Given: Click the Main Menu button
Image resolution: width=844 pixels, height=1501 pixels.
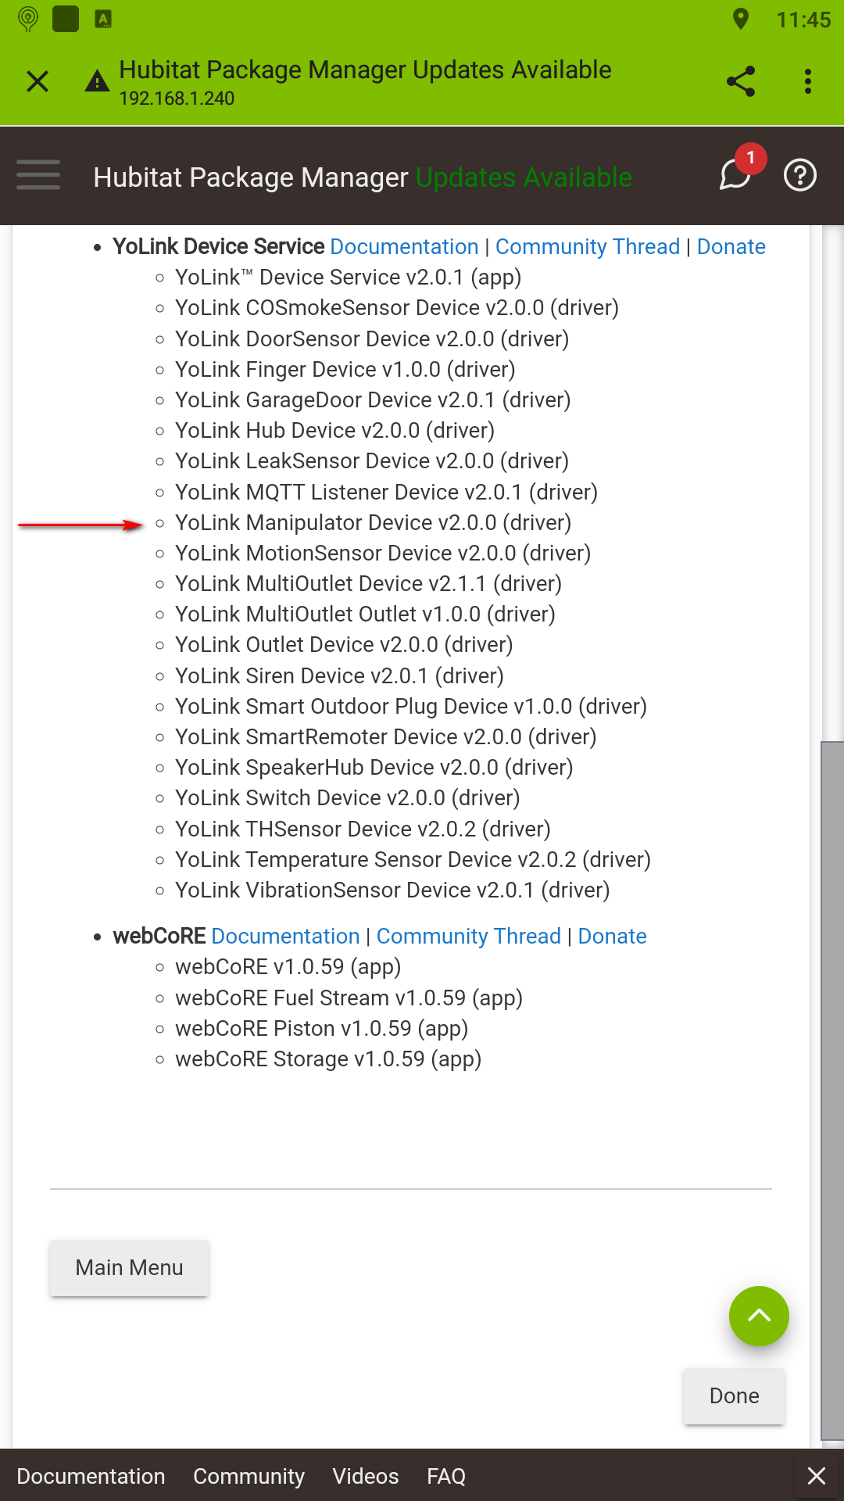Looking at the screenshot, I should pyautogui.click(x=129, y=1267).
